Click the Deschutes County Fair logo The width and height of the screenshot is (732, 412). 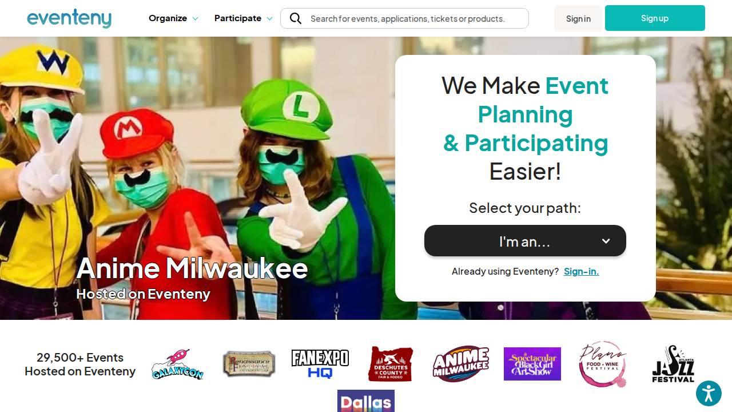tap(391, 364)
